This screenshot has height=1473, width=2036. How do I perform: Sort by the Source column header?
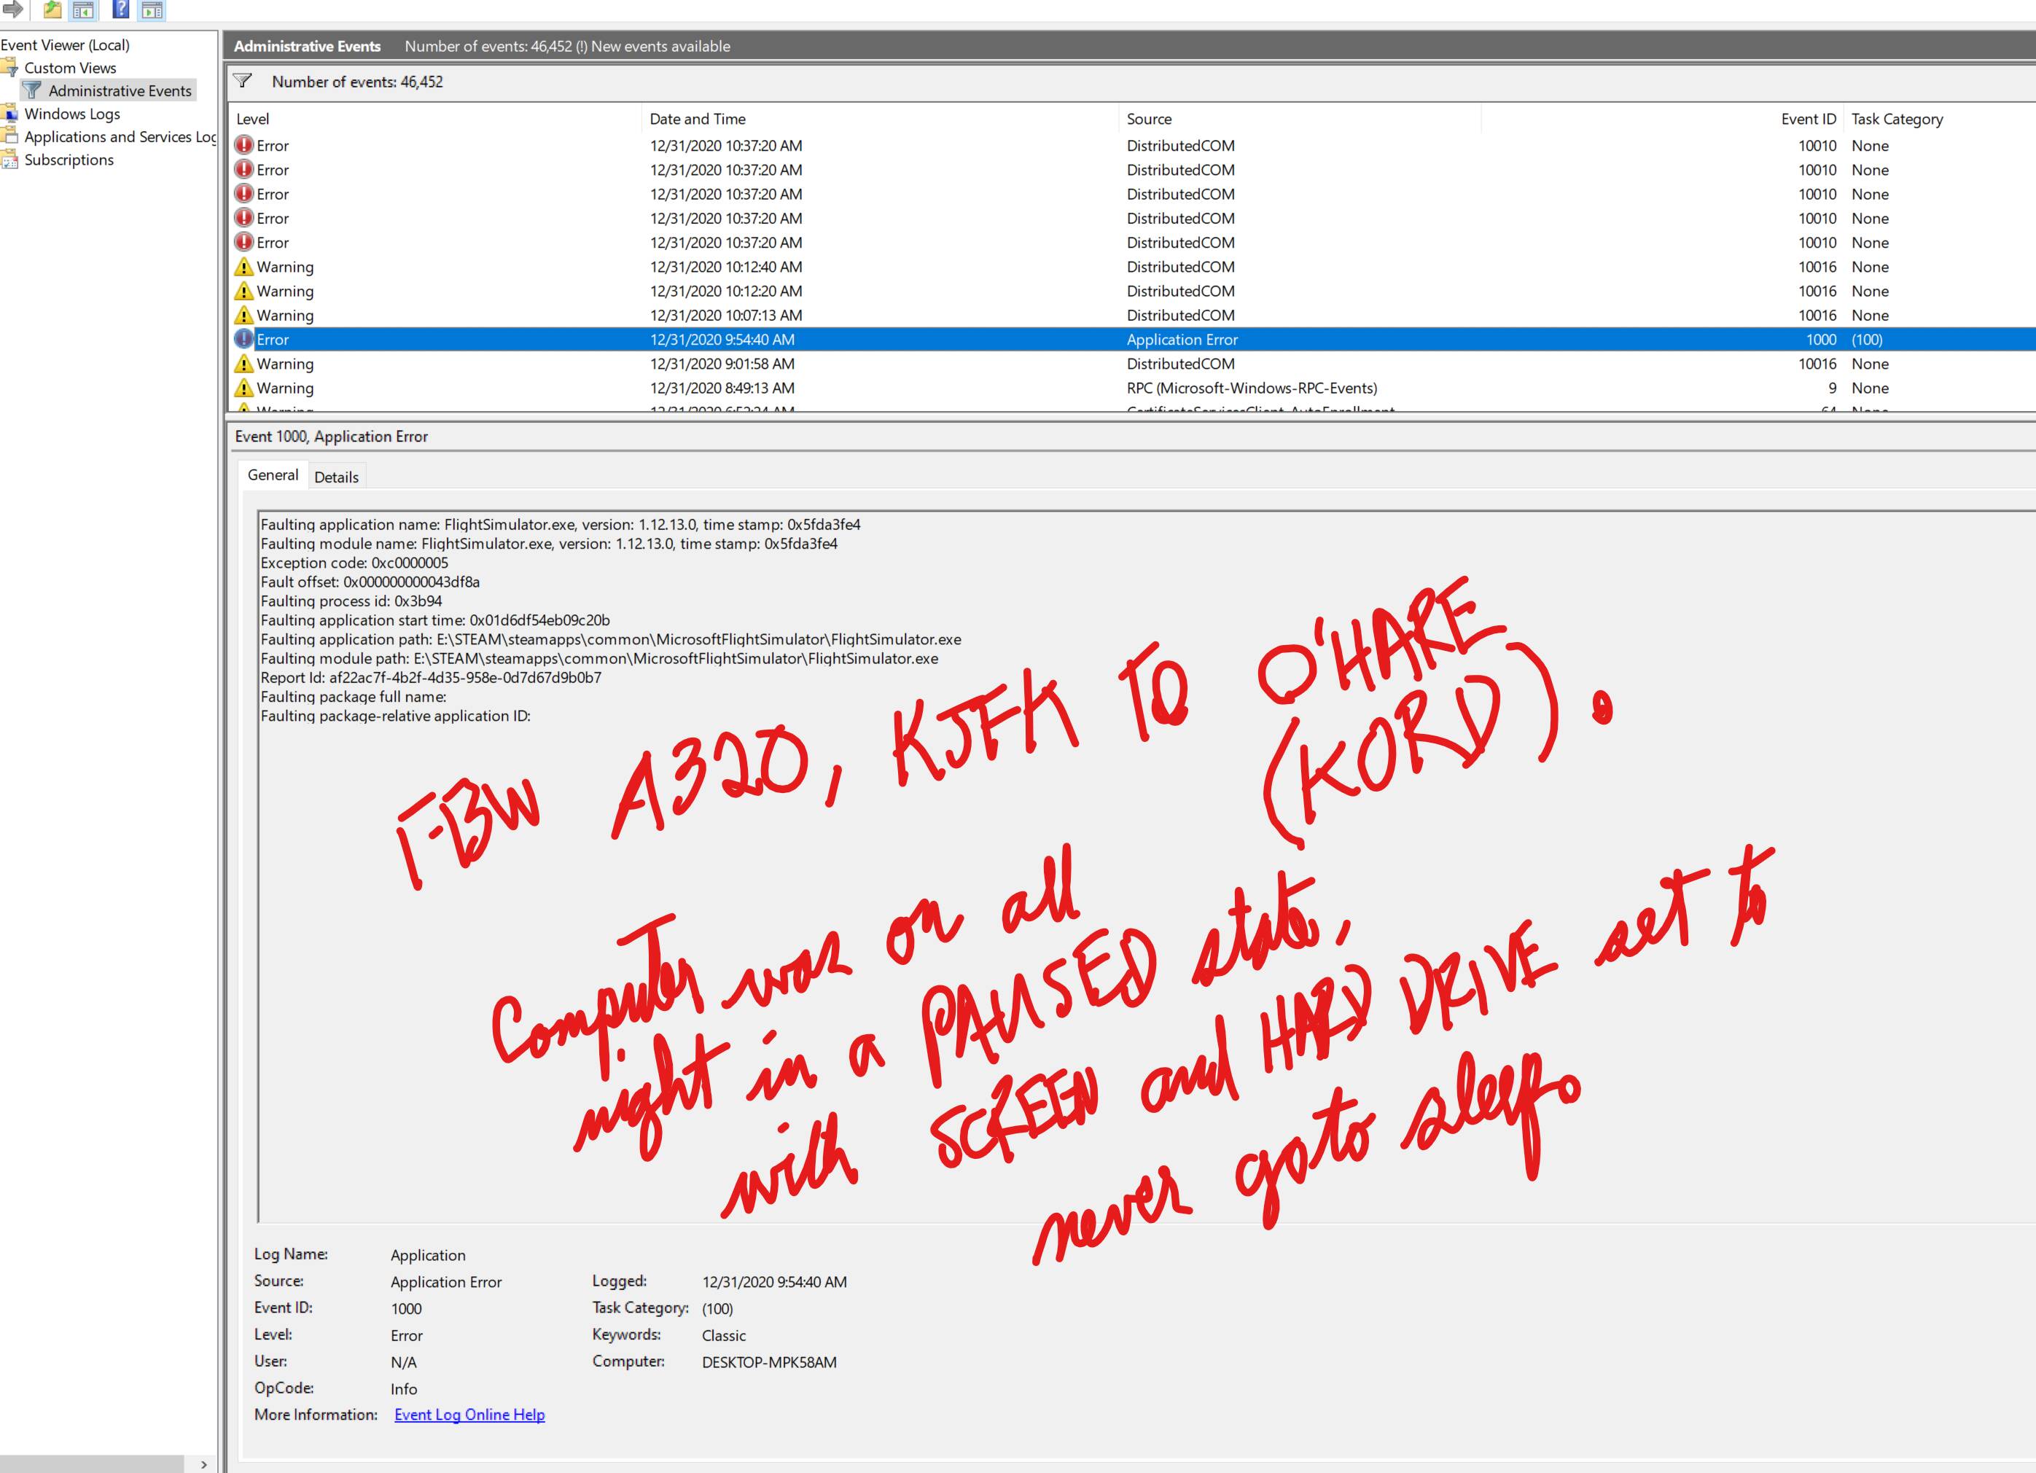click(x=1299, y=119)
